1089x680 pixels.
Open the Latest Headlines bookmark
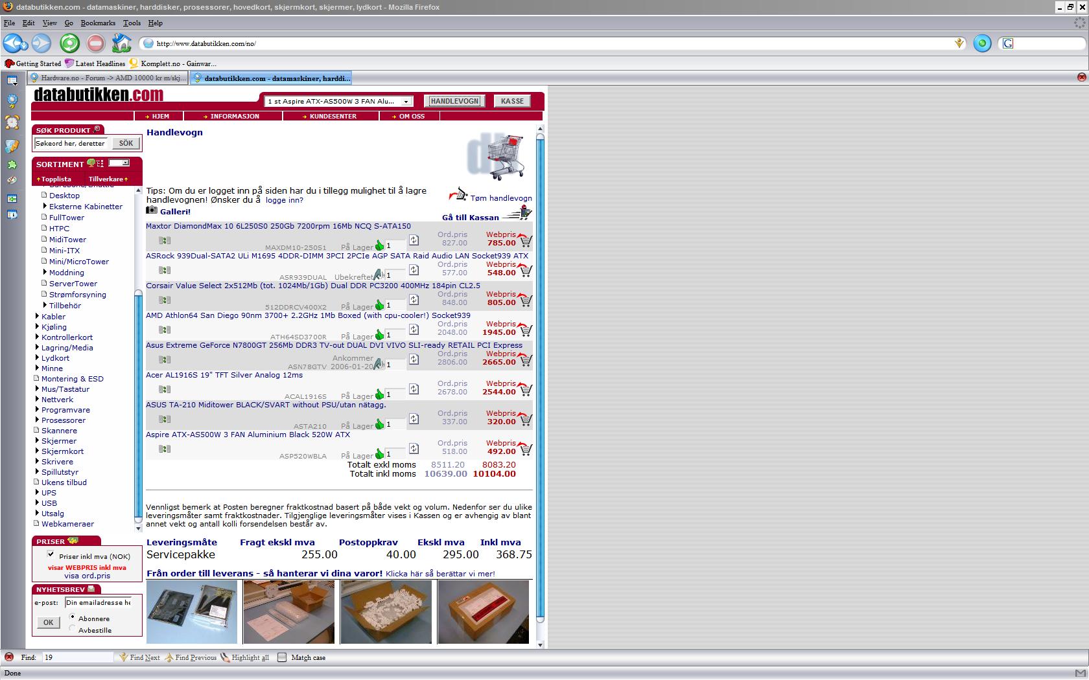click(x=95, y=63)
